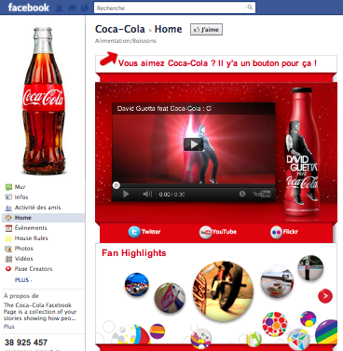Open Activité des amis in sidebar
343x351 pixels.
37,208
